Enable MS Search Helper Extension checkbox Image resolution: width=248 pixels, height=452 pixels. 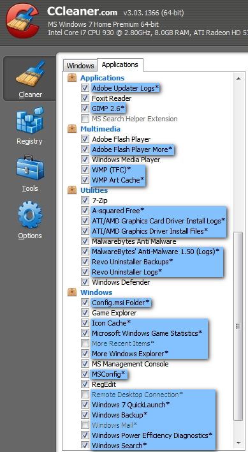pyautogui.click(x=85, y=119)
